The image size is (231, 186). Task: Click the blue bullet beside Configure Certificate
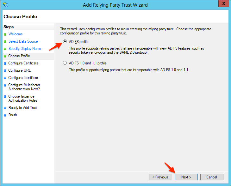(5, 63)
